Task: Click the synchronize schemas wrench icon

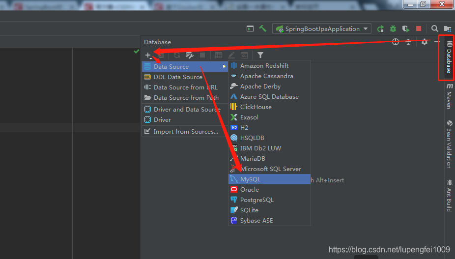Action: 190,55
